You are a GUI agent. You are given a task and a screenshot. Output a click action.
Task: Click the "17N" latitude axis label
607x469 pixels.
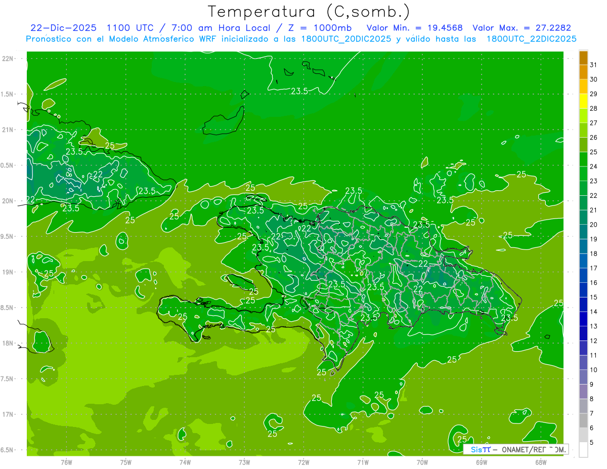[8, 414]
